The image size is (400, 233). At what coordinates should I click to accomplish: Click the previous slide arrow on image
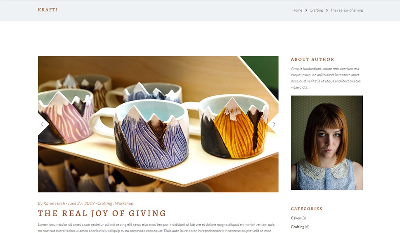tap(42, 124)
